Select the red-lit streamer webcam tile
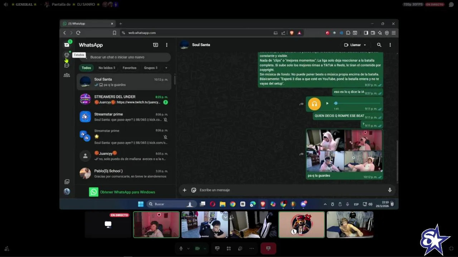Screen dimensions: 458x257 click(x=156, y=225)
